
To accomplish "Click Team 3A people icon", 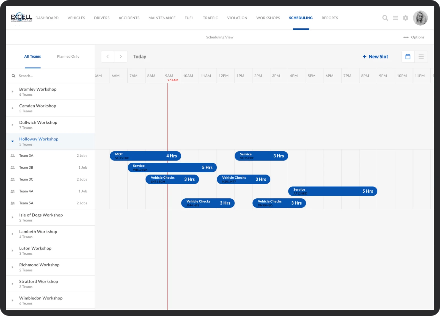I will tap(13, 156).
